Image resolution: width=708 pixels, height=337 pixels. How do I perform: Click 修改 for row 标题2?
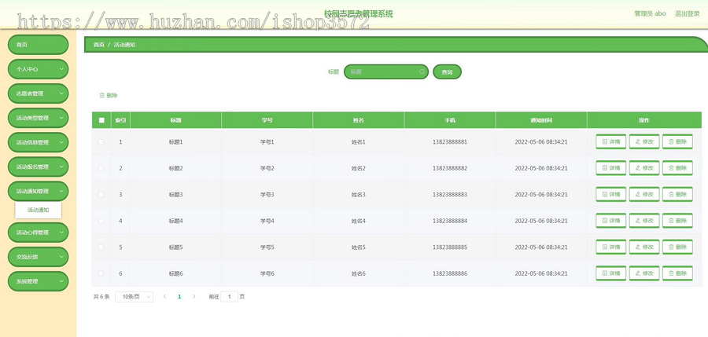click(644, 168)
